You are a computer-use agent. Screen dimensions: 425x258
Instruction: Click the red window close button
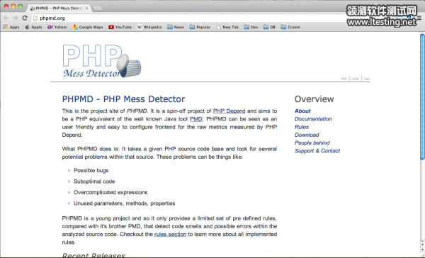[6, 6]
